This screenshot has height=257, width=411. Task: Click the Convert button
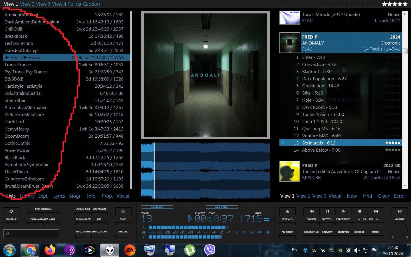click(x=327, y=236)
